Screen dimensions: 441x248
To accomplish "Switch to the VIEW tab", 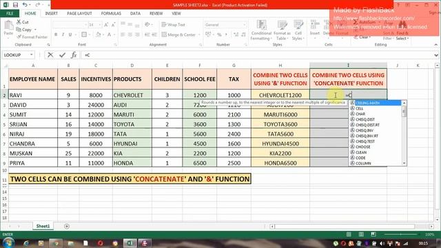I will pos(176,14).
